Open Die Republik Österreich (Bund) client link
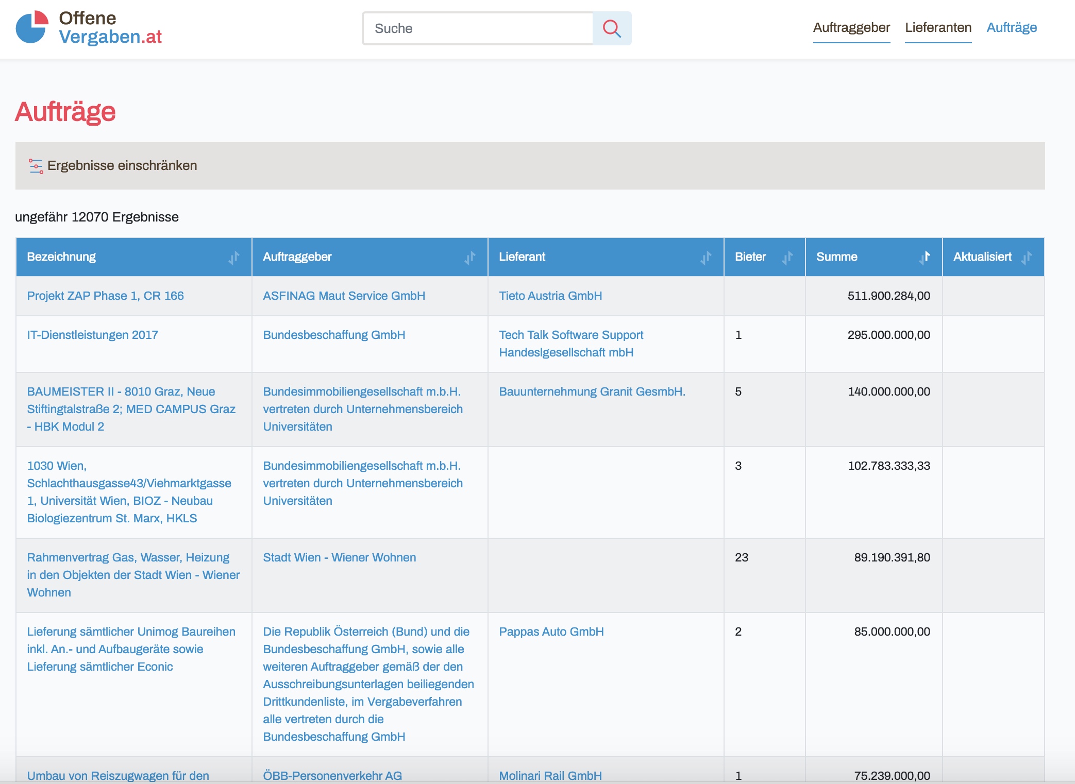 [368, 684]
